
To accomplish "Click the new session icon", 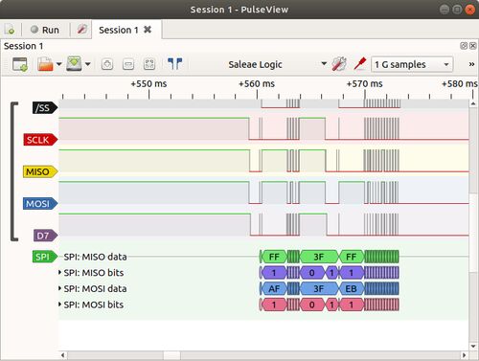I will pyautogui.click(x=10, y=30).
